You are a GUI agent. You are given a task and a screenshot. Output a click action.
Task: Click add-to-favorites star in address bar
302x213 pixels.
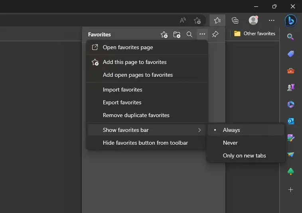point(197,20)
